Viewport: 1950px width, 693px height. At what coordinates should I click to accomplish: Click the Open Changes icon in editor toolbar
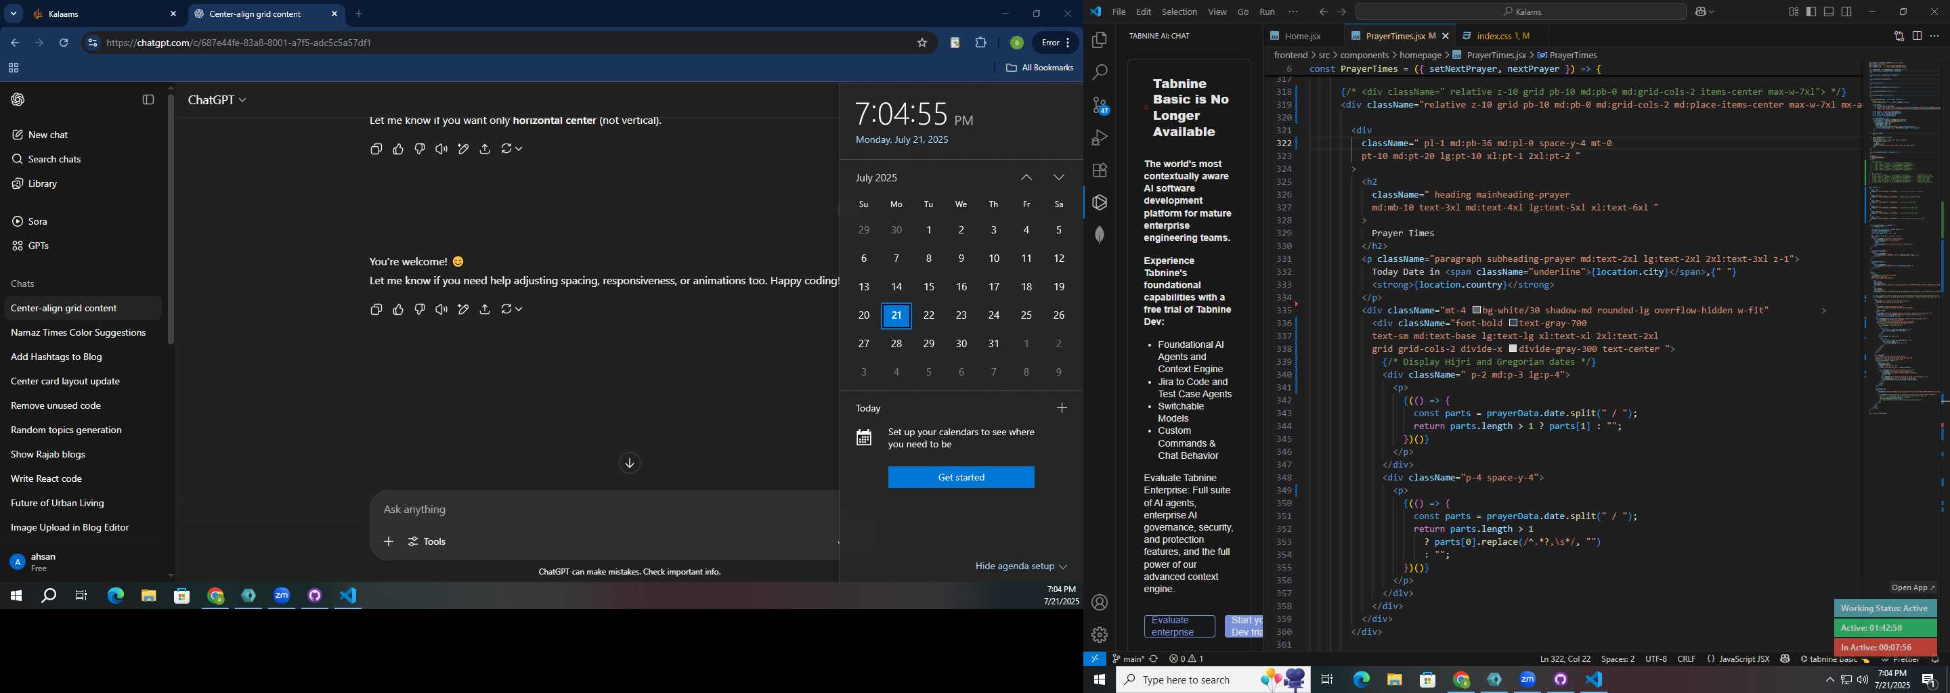(1899, 37)
